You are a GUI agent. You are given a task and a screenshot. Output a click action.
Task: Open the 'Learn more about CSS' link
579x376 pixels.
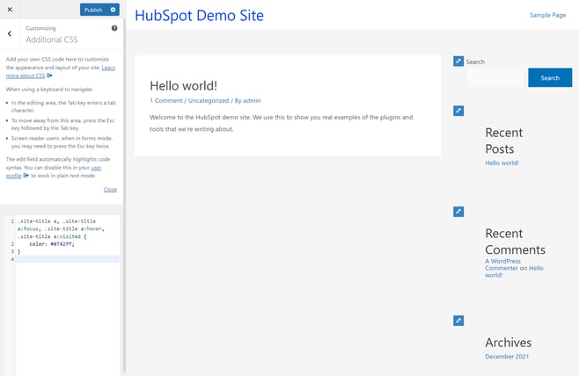pyautogui.click(x=61, y=71)
